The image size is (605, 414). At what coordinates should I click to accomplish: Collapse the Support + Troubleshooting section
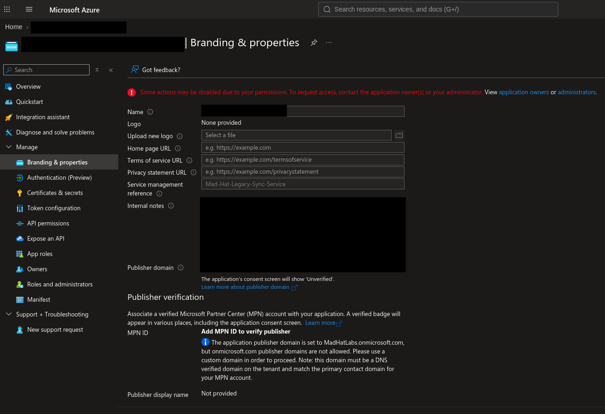[8, 314]
